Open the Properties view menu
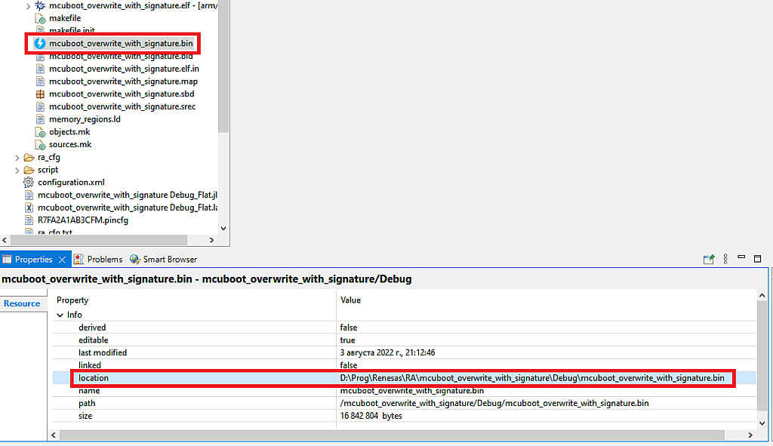This screenshot has width=773, height=446. point(725,259)
